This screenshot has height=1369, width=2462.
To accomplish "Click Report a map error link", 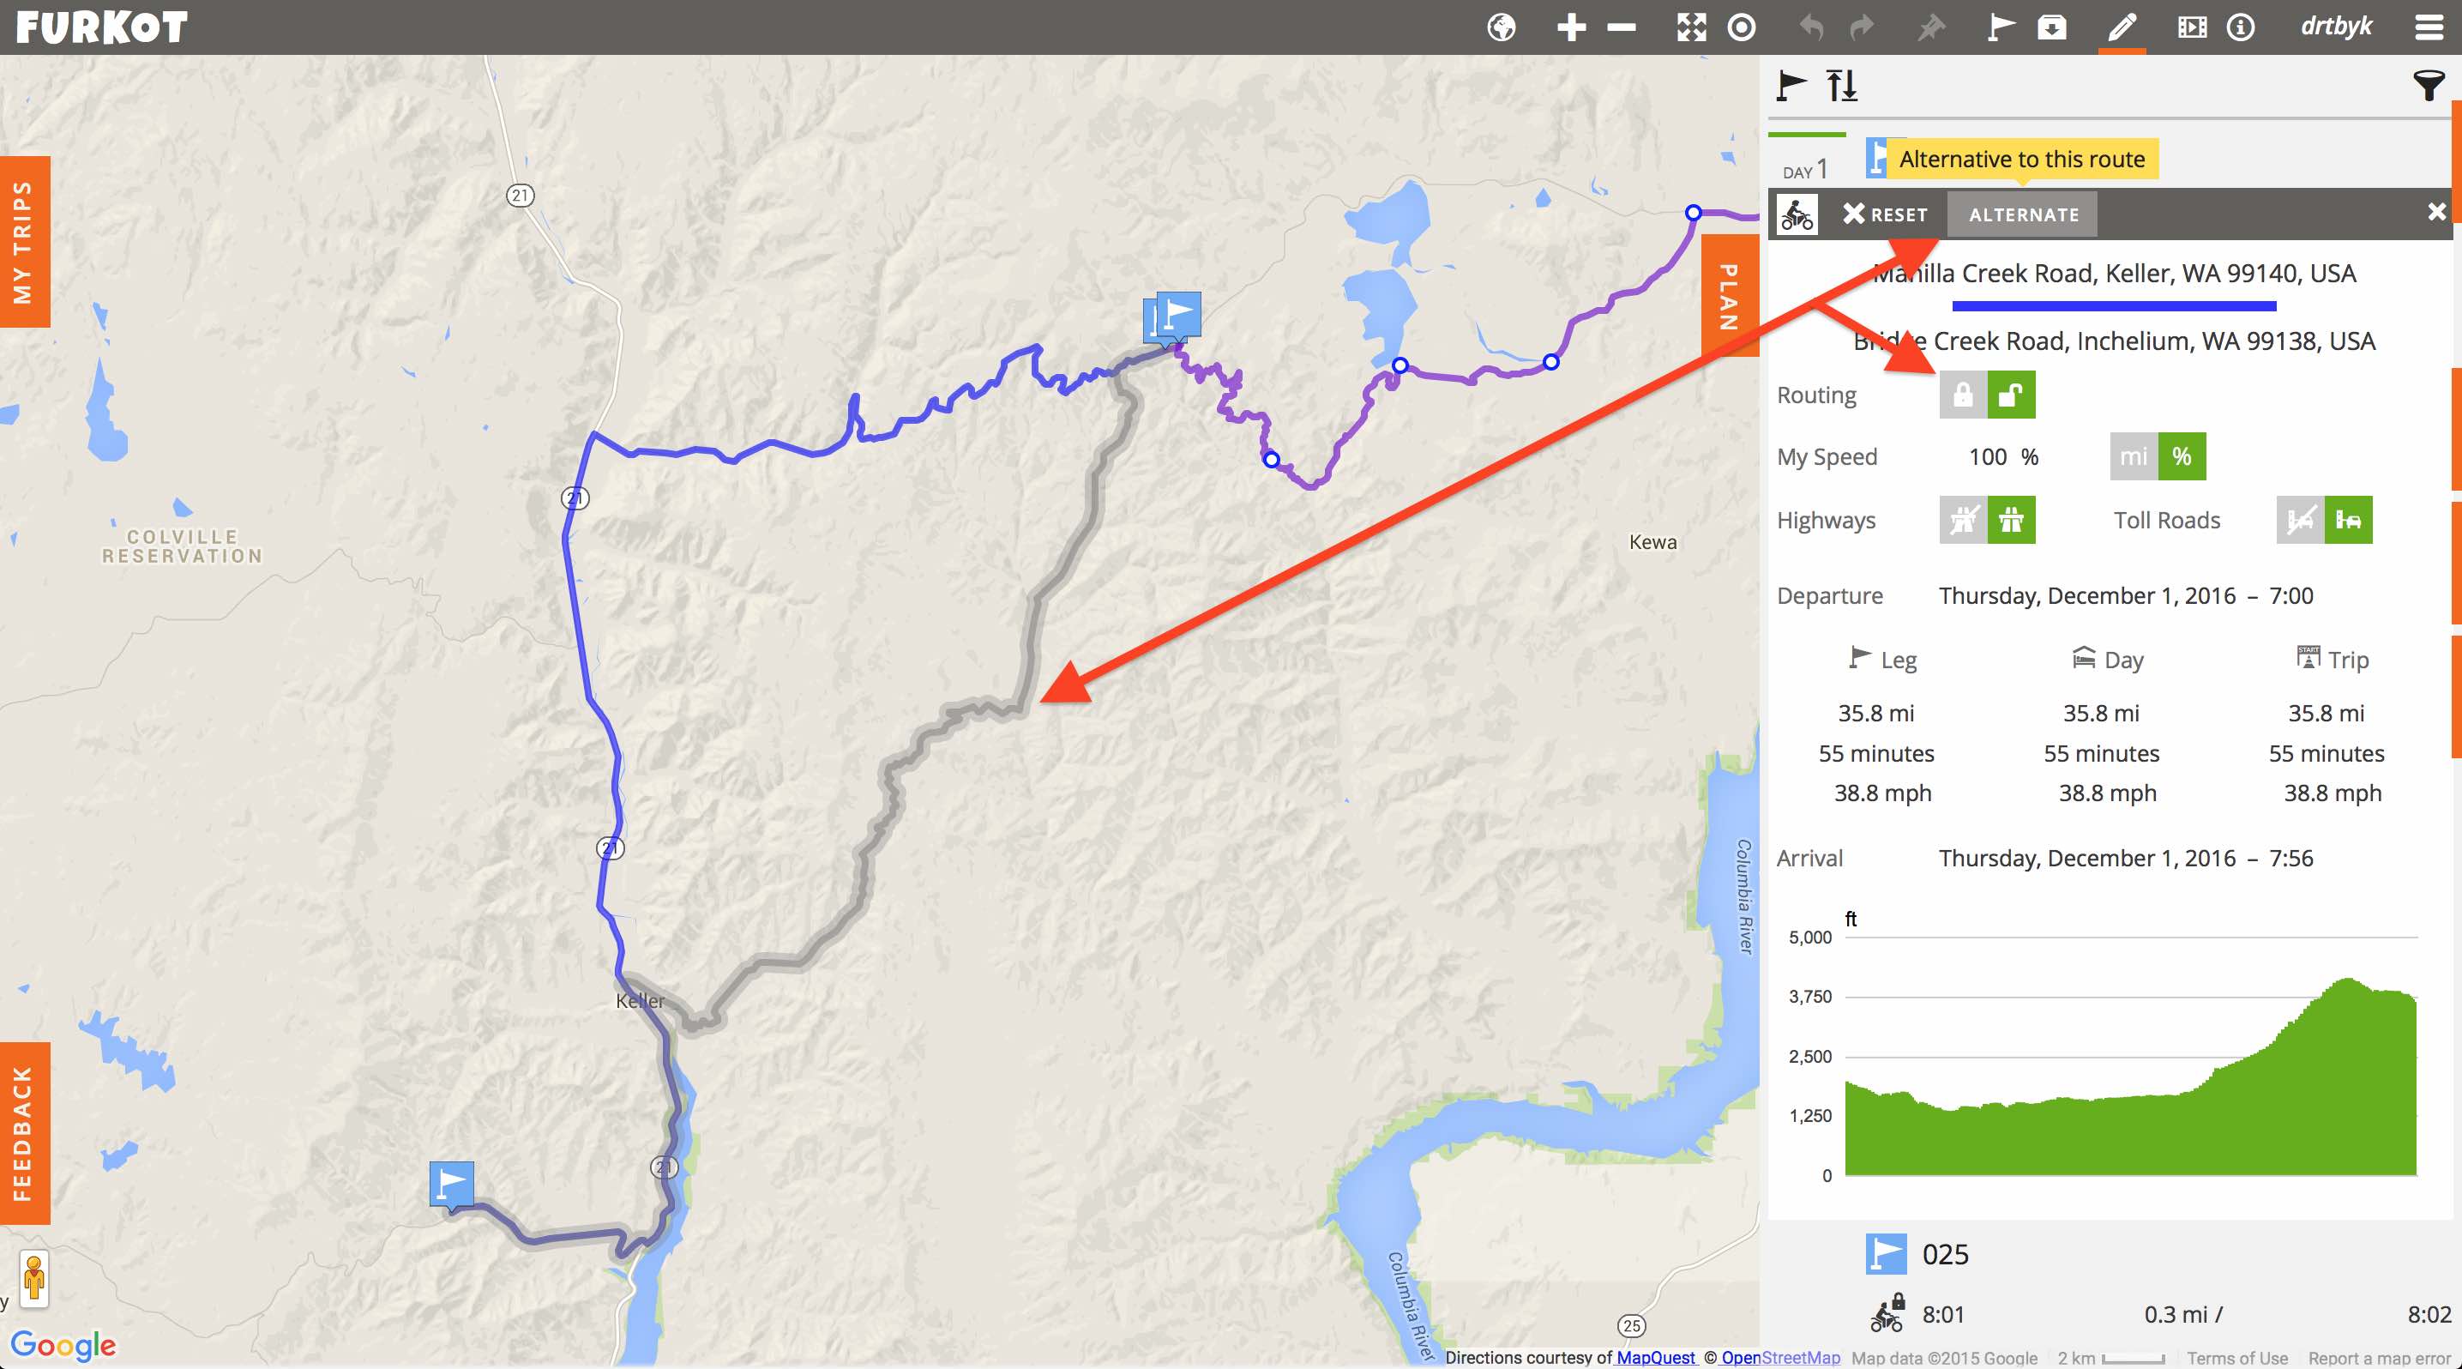I will click(x=2379, y=1359).
